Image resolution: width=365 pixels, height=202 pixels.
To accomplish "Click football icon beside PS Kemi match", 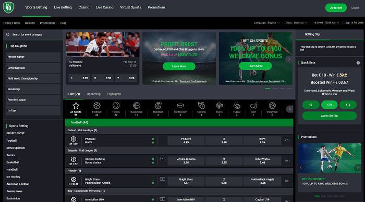I will point(74,139).
